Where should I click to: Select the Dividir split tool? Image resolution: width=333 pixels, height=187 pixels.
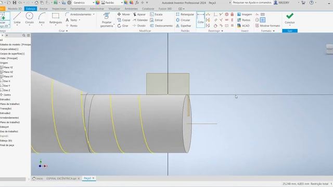pos(139,25)
